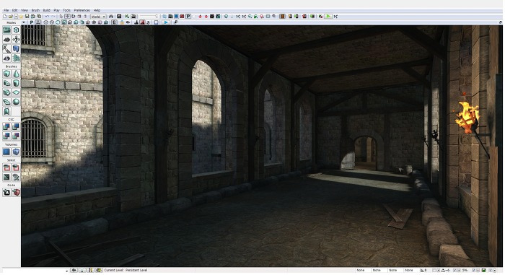Go to selected actor icon
Viewport: 505px width, 275px height.
tap(6, 193)
